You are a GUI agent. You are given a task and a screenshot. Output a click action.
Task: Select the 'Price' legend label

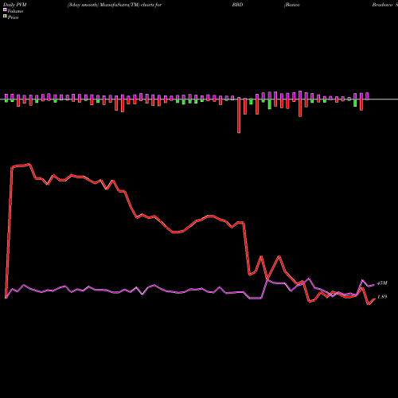pyautogui.click(x=13, y=18)
